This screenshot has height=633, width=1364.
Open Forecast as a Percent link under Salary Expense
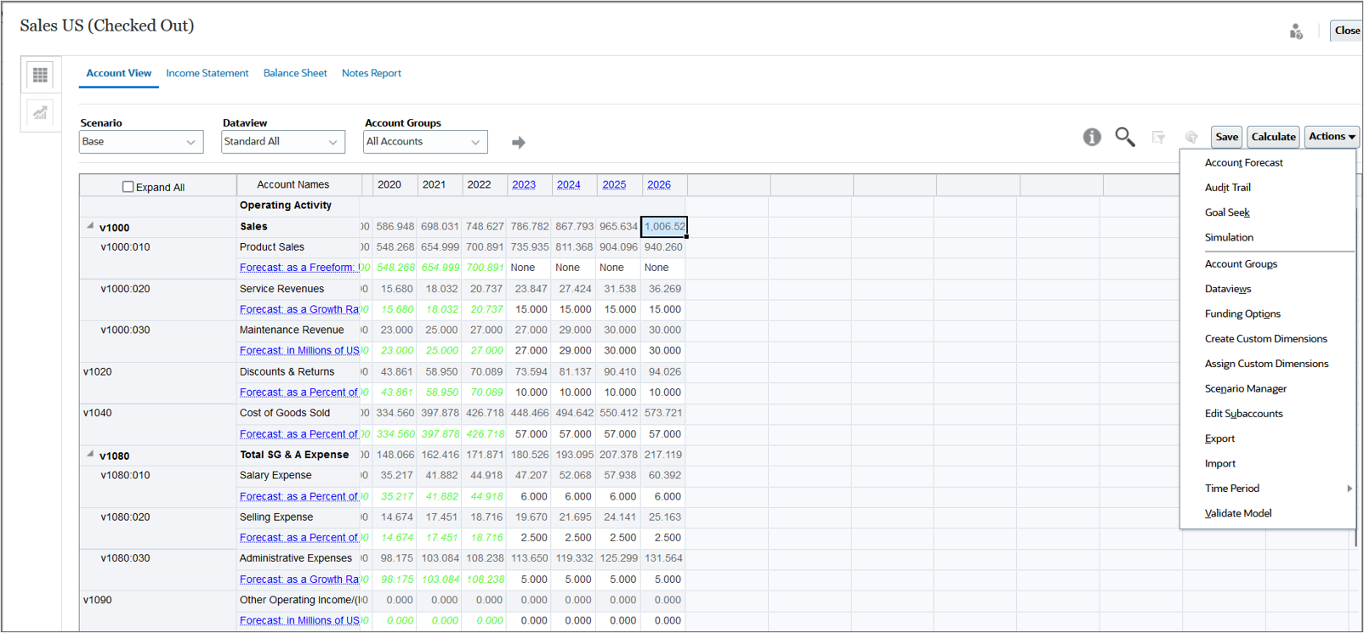(298, 496)
